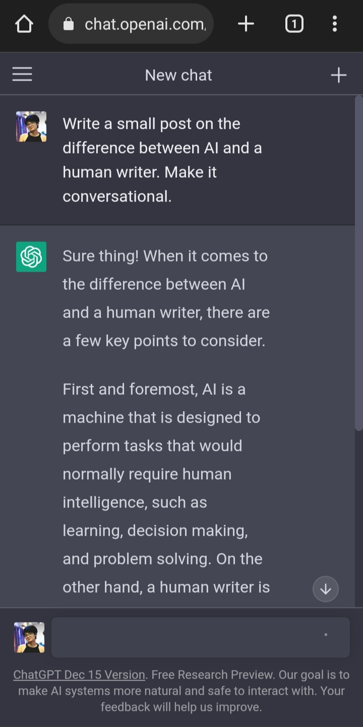Click the New chat title
The height and width of the screenshot is (727, 363).
(178, 75)
